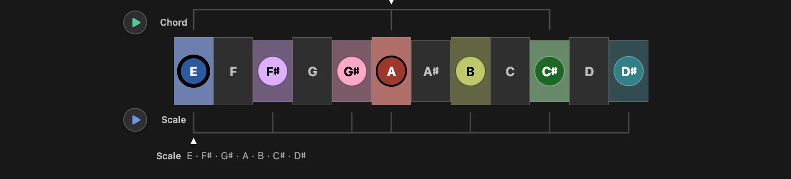Viewport: 791px width, 179px height.
Task: Select the unhighlighted G note key
Action: (x=312, y=71)
